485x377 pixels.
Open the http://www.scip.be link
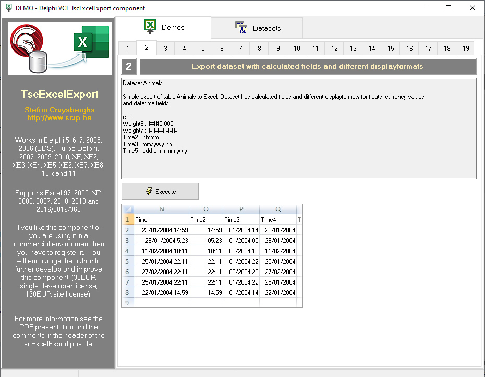click(x=59, y=117)
